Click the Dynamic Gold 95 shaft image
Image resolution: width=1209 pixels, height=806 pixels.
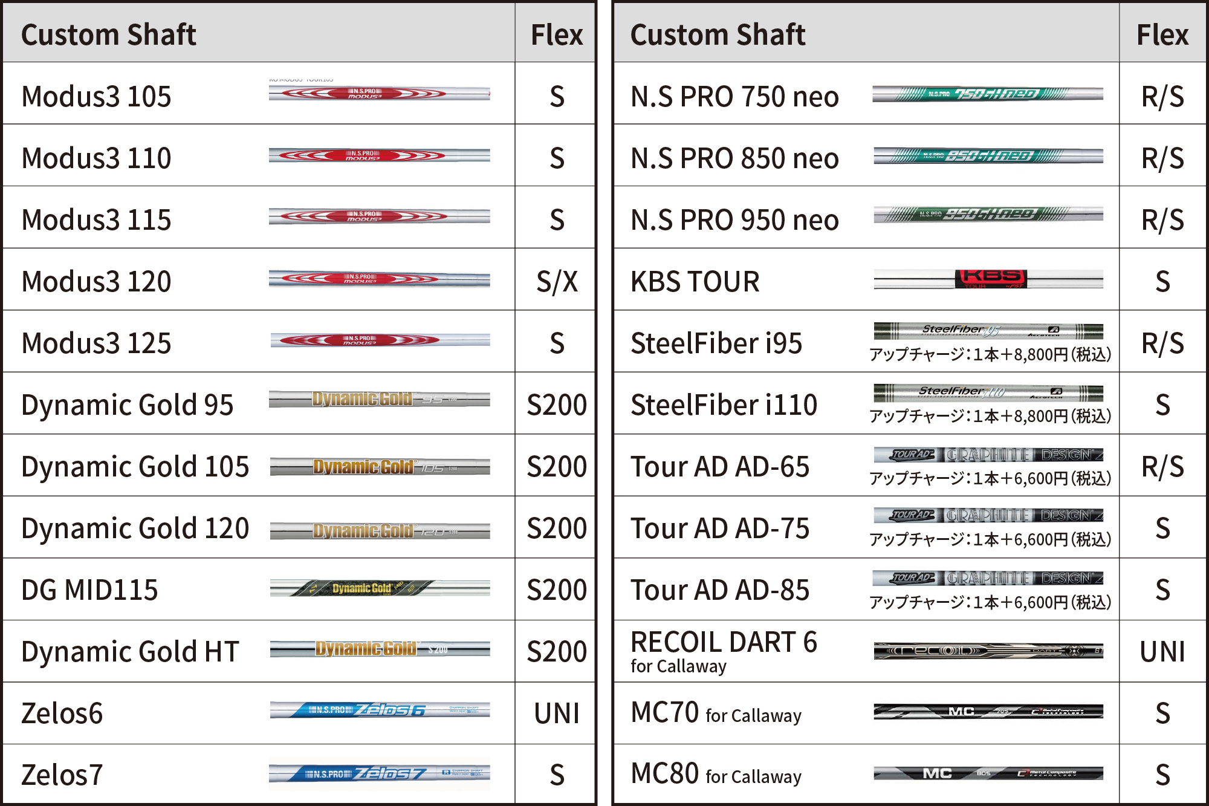(379, 399)
